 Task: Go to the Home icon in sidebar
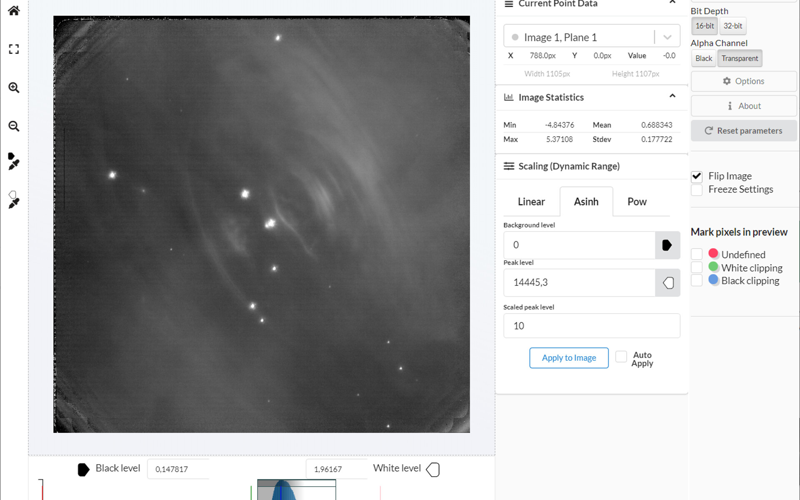[x=14, y=10]
